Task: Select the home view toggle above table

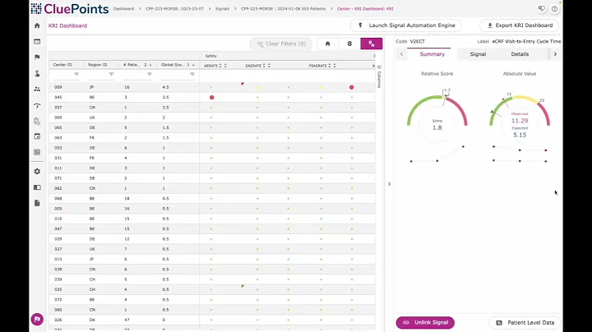Action: (328, 44)
